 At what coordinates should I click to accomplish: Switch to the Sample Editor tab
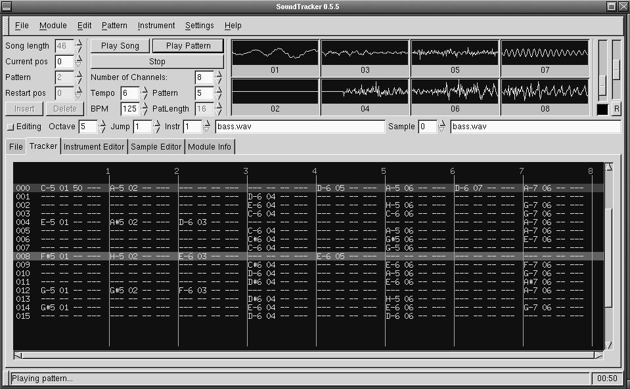pos(156,147)
